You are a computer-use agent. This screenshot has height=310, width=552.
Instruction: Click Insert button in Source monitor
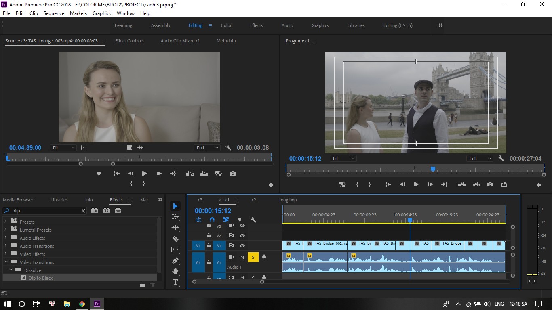click(190, 174)
